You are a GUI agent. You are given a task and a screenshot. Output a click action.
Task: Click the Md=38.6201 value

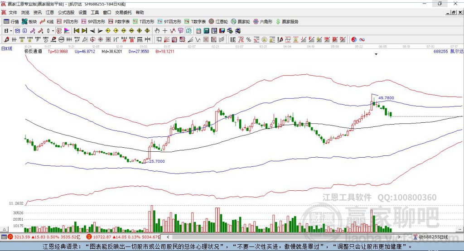(111, 51)
